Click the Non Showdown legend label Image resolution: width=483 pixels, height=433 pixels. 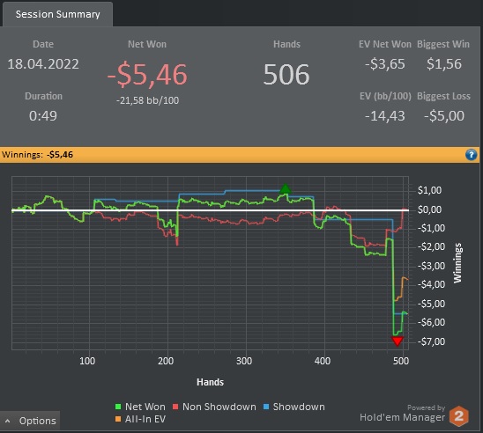click(219, 407)
